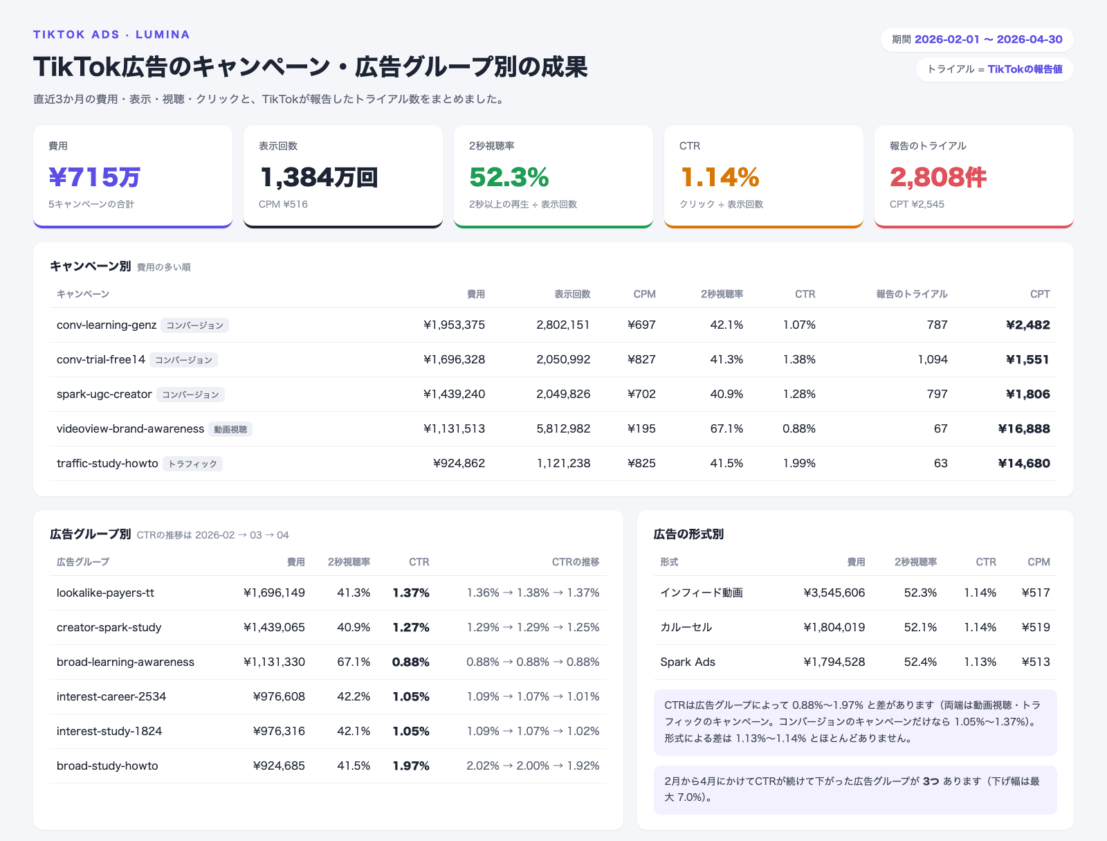Select ad group broad-study-howto
This screenshot has width=1107, height=841.
107,766
